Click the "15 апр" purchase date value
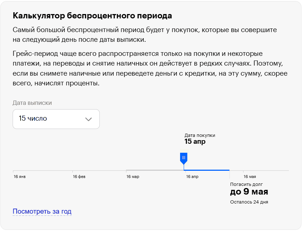 coord(195,142)
